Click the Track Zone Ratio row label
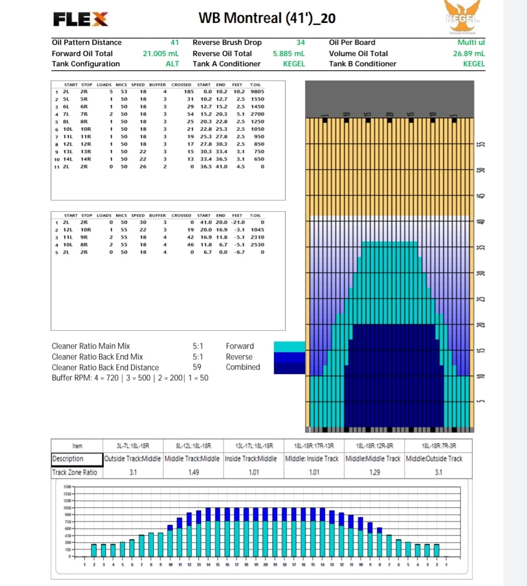The width and height of the screenshot is (527, 586). coord(75,472)
